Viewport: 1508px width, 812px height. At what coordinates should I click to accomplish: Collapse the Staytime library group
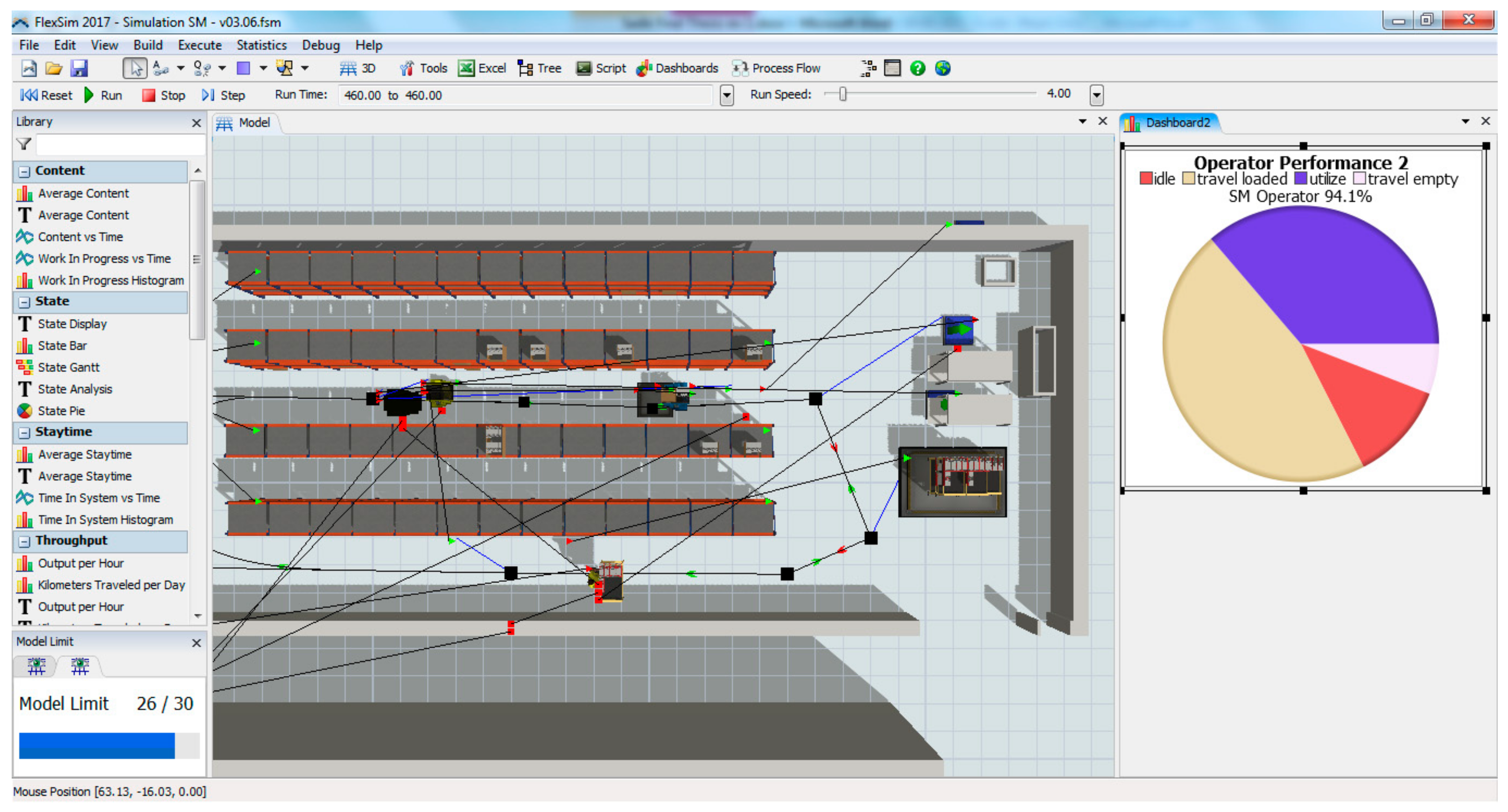[x=24, y=433]
